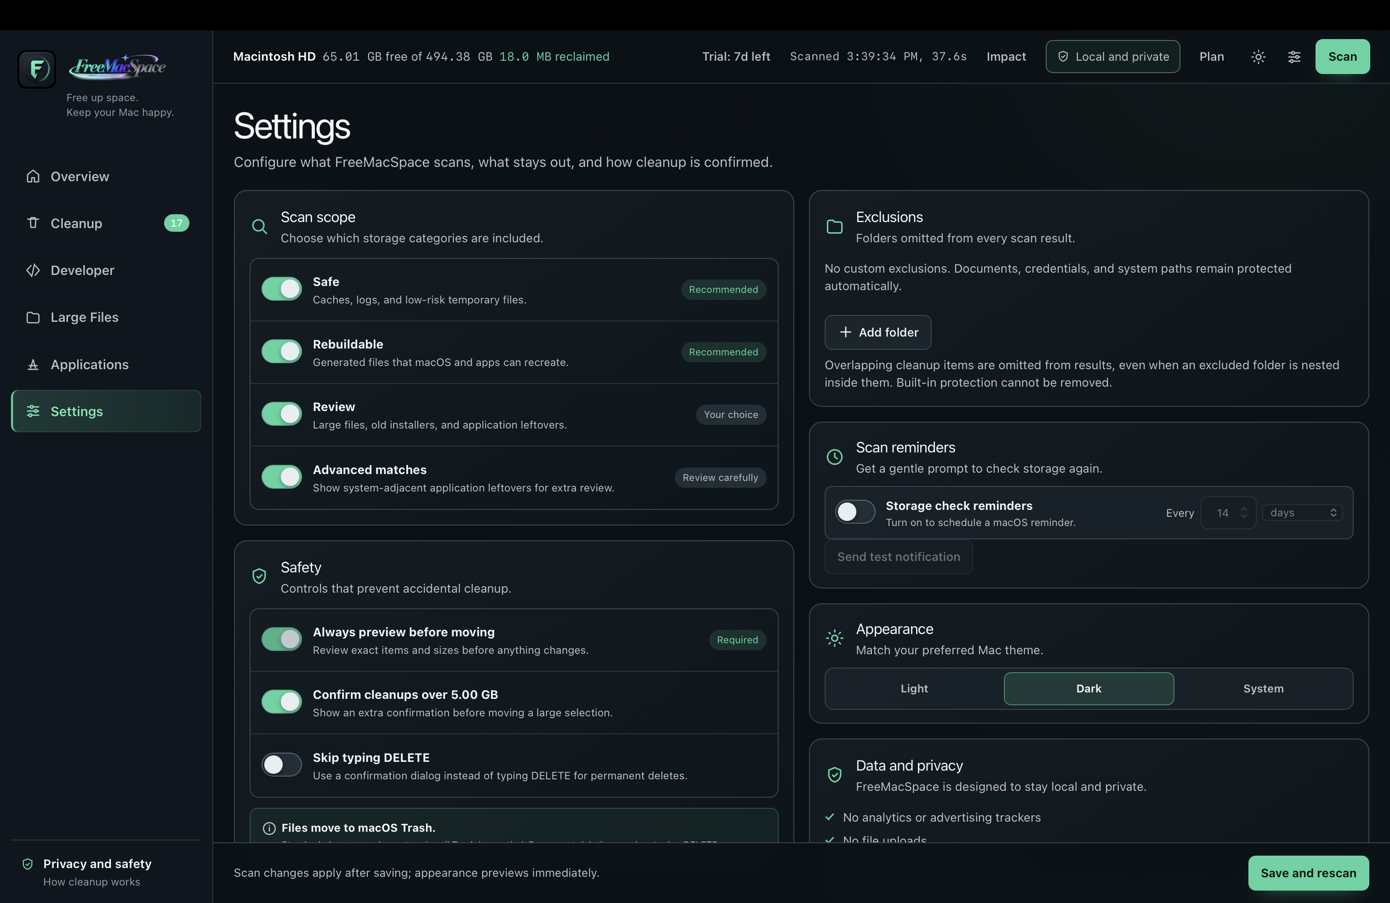Image resolution: width=1390 pixels, height=903 pixels.
Task: Open the Developer section
Action: 106,270
